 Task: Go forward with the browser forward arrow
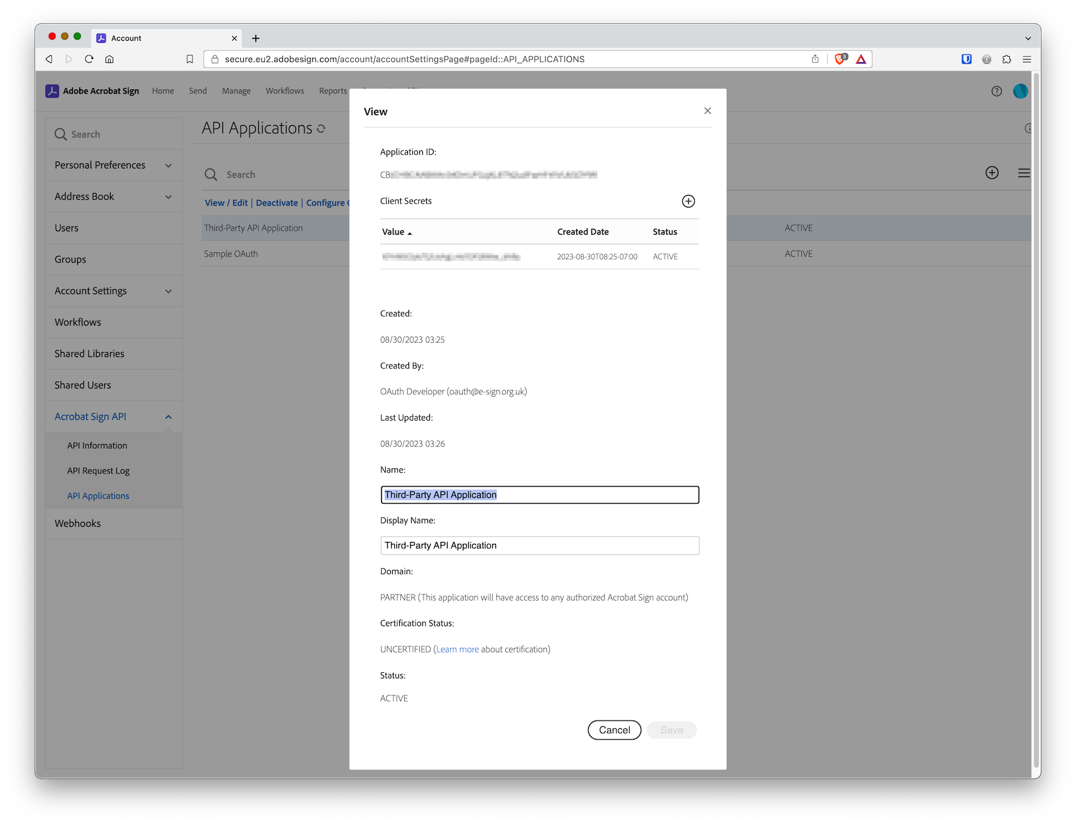(x=69, y=59)
